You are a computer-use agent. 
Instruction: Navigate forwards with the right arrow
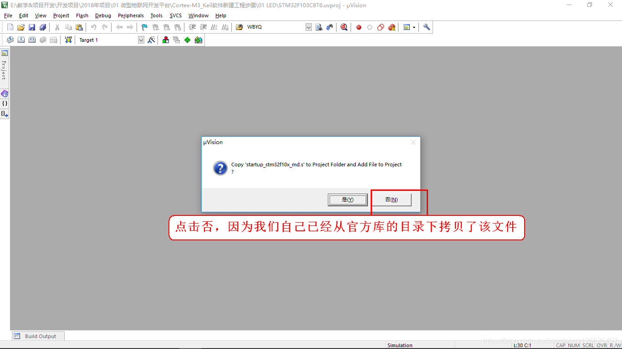point(130,27)
